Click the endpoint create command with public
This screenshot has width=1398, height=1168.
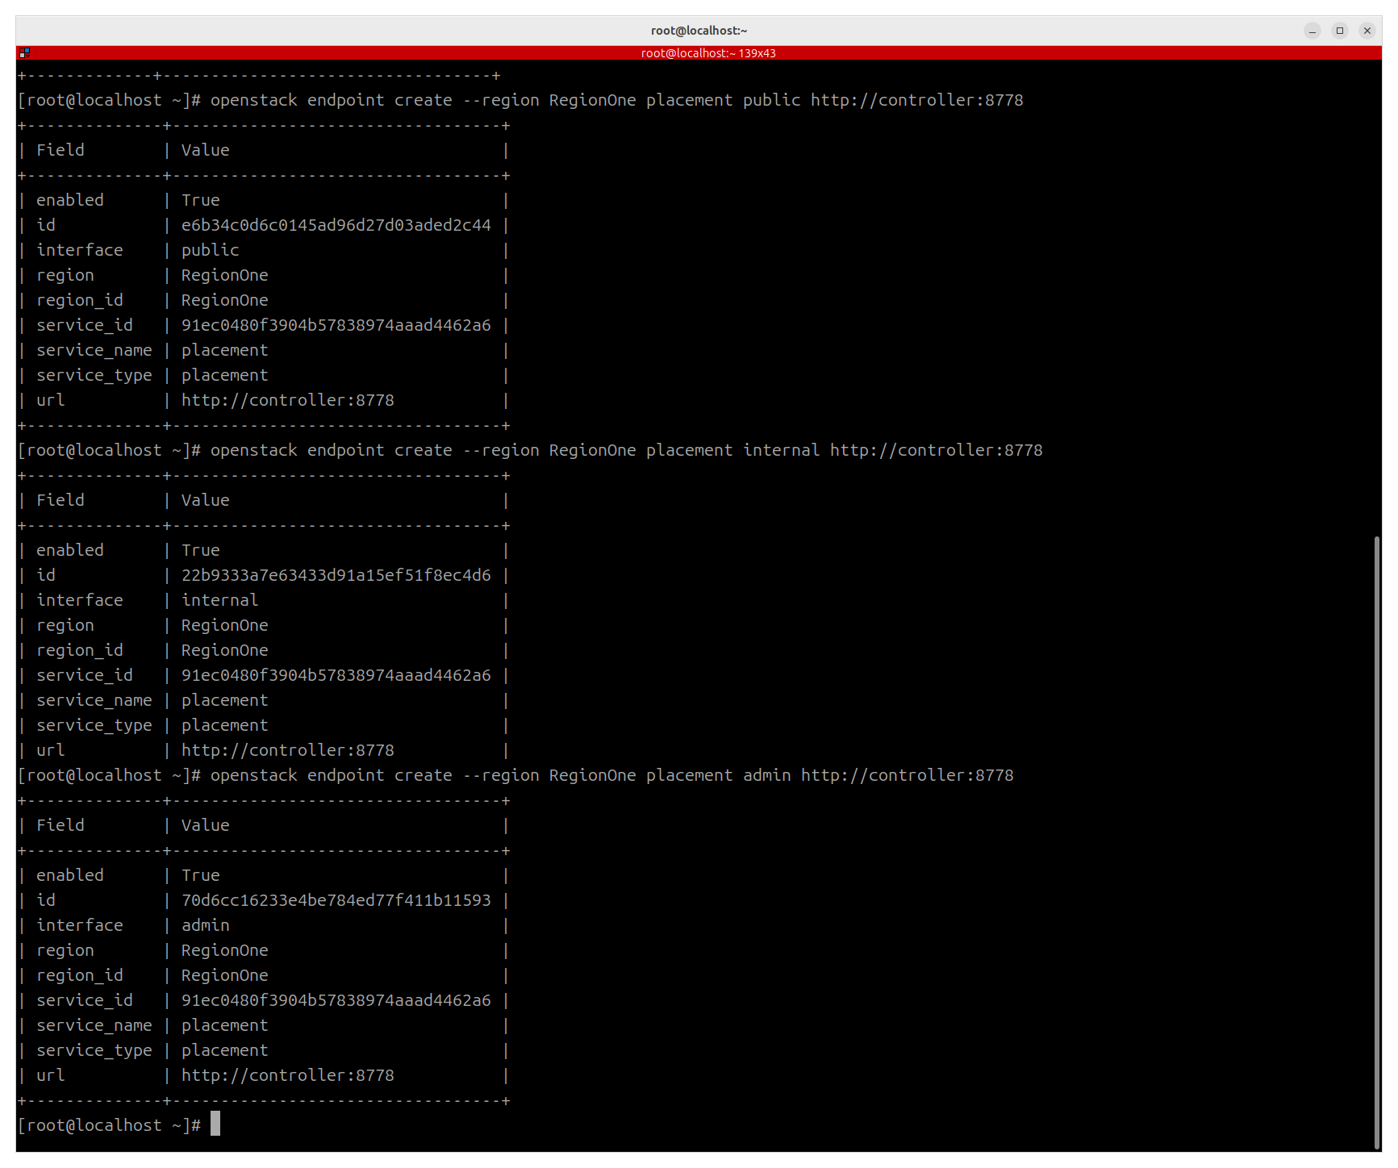(616, 100)
